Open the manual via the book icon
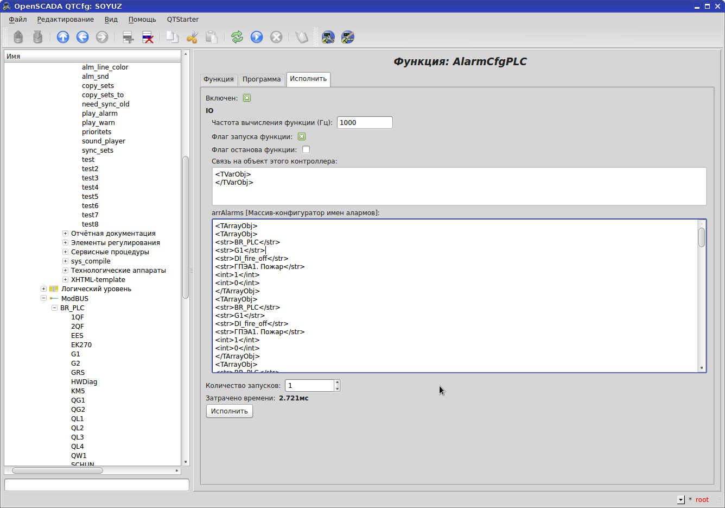Viewport: 725px width, 508px height. coord(301,37)
